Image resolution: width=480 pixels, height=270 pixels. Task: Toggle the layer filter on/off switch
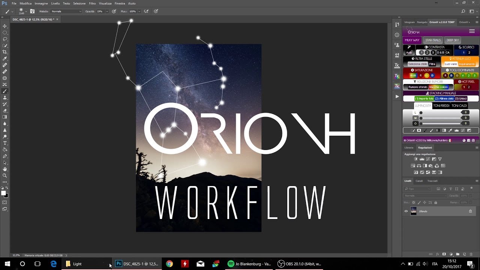(x=471, y=188)
